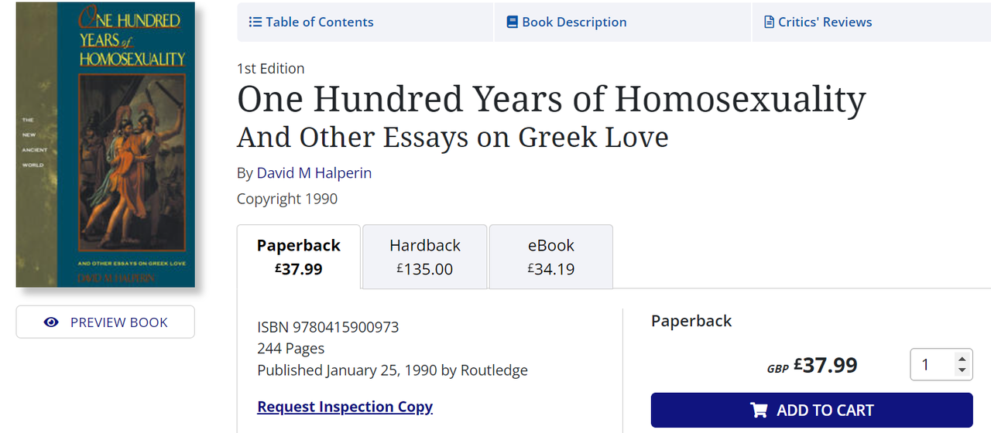This screenshot has width=991, height=433.
Task: Decrease quantity with the down arrow
Action: click(x=962, y=370)
